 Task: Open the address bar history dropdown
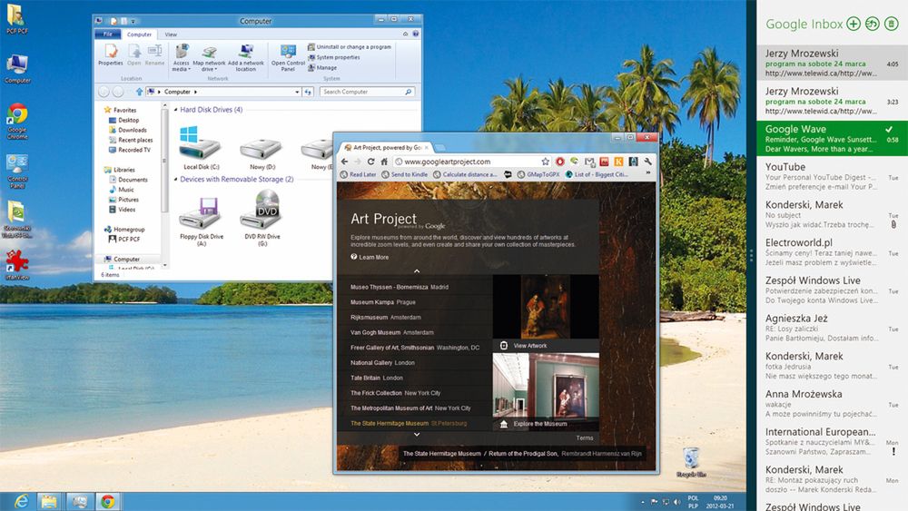pyautogui.click(x=297, y=92)
